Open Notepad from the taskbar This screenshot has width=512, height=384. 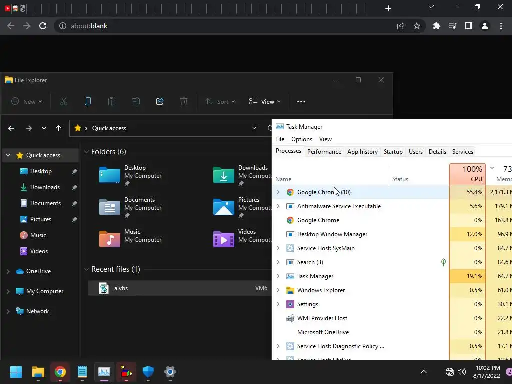(x=82, y=372)
